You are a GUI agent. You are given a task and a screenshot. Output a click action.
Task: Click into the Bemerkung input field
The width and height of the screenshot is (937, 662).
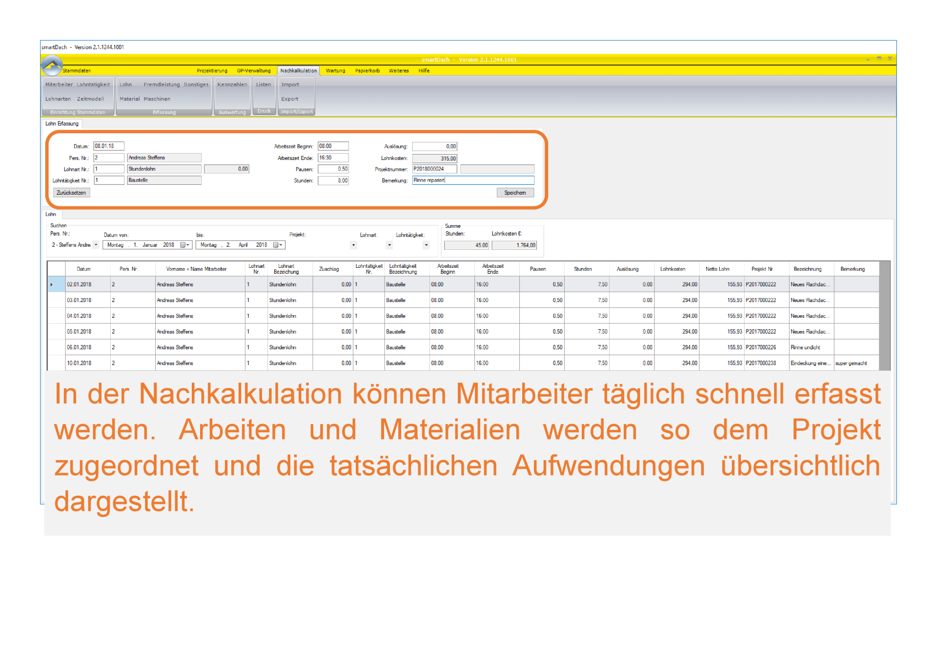coord(472,181)
